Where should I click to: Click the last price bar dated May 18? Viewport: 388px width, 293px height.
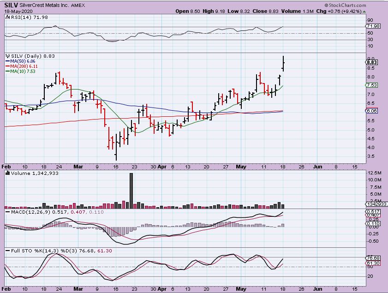[283, 63]
